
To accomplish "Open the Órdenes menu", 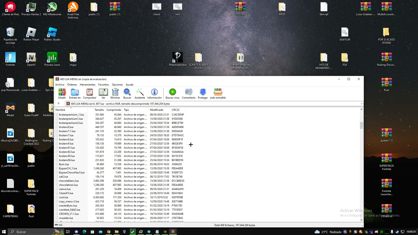I will tap(72, 85).
